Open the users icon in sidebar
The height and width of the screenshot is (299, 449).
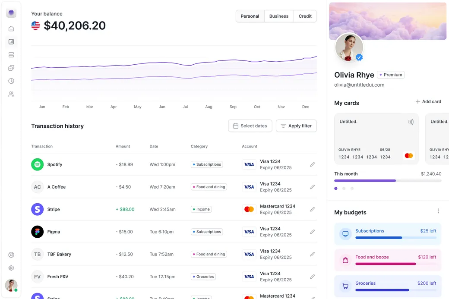[11, 94]
